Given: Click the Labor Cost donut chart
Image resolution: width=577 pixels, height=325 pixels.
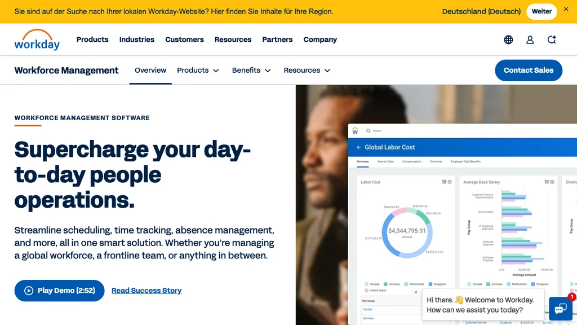Looking at the screenshot, I should [x=407, y=232].
